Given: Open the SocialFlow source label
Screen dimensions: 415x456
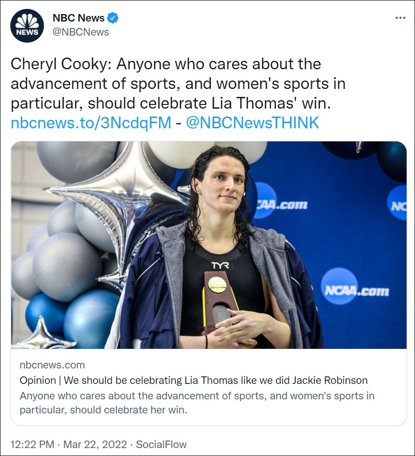Looking at the screenshot, I should 161,444.
